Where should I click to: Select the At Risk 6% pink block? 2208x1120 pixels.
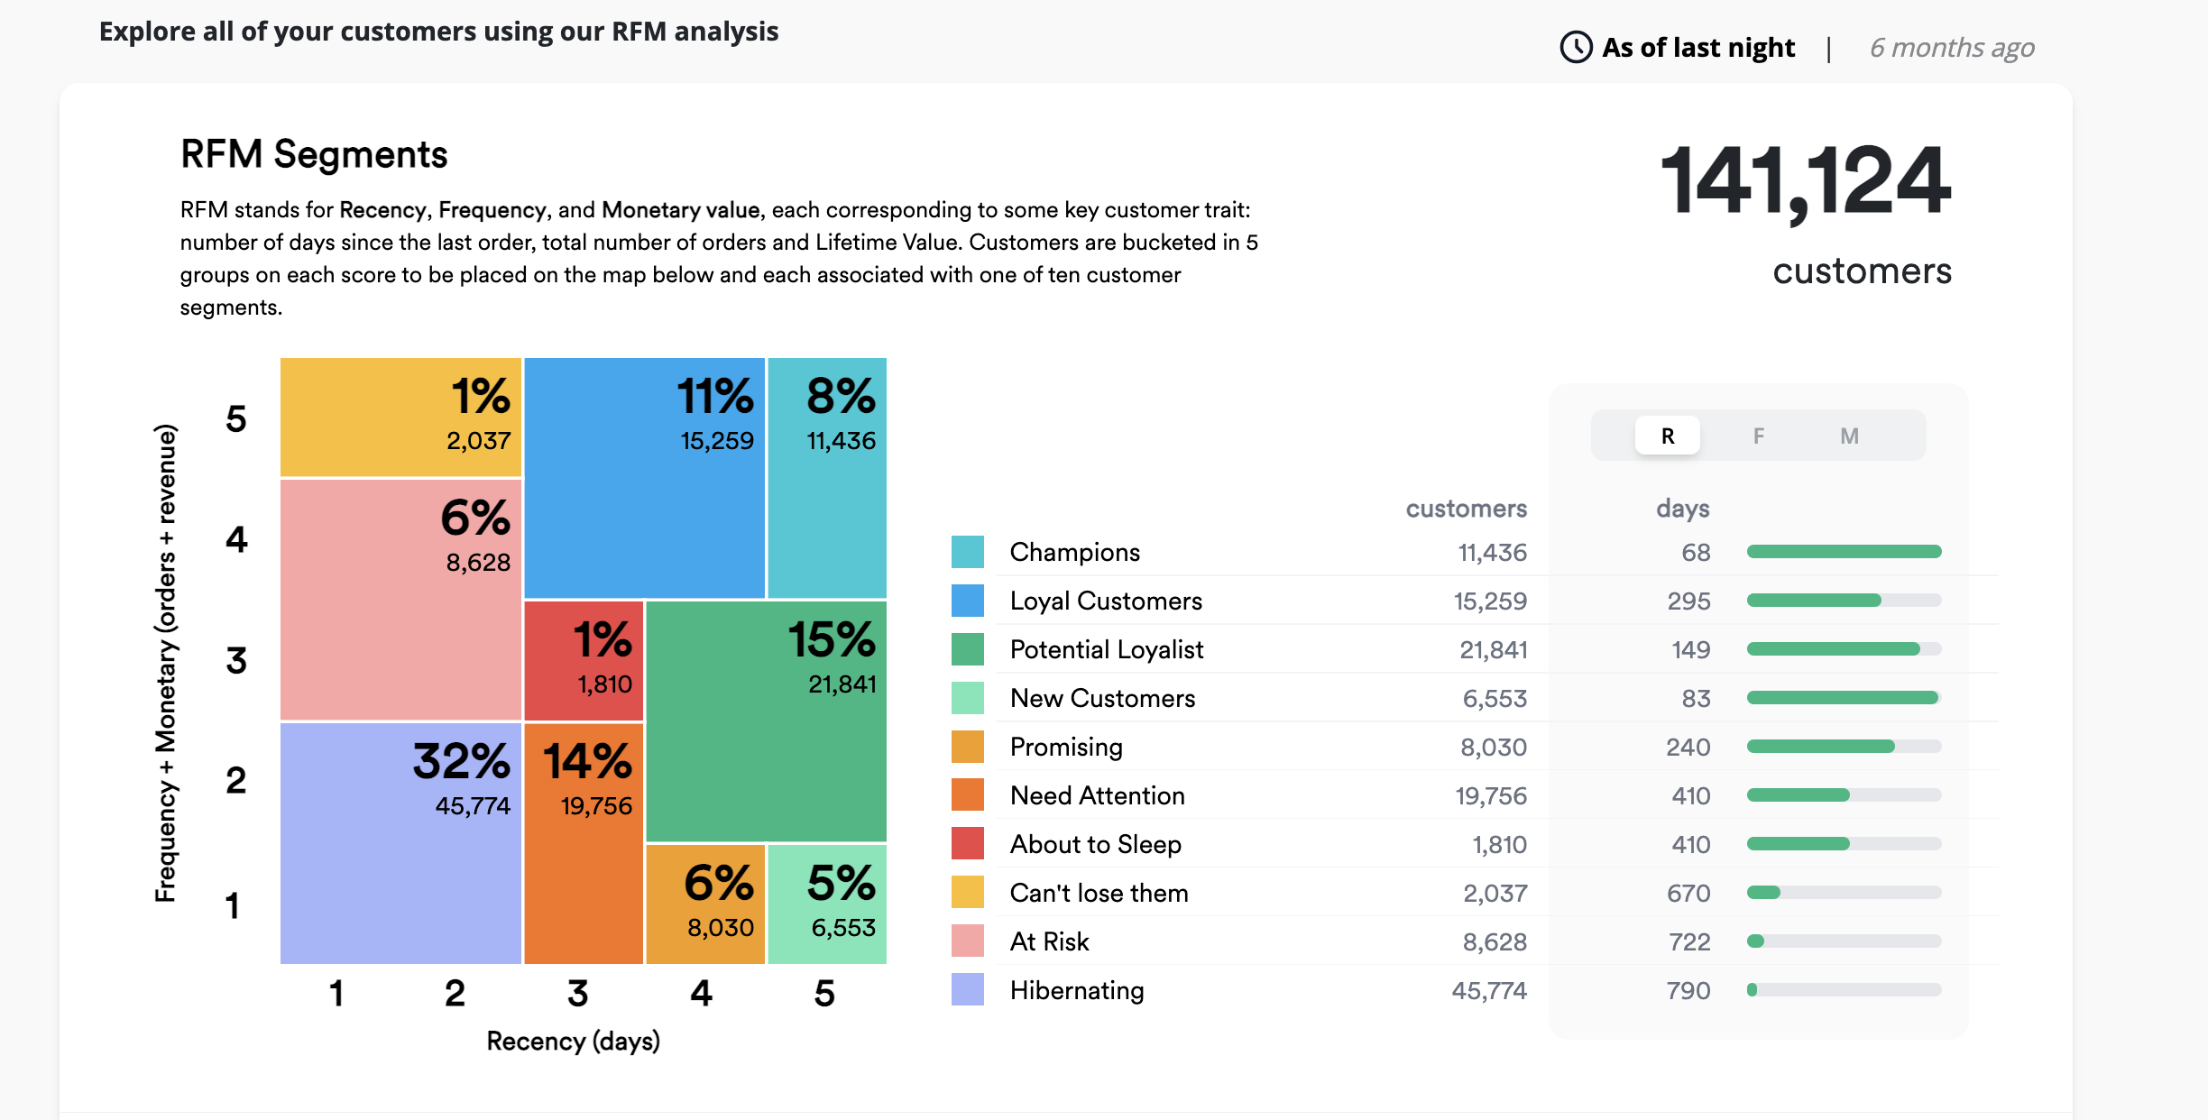(400, 600)
